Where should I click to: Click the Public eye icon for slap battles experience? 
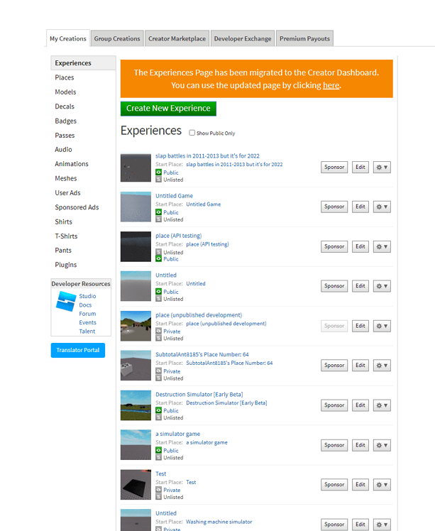(x=158, y=173)
